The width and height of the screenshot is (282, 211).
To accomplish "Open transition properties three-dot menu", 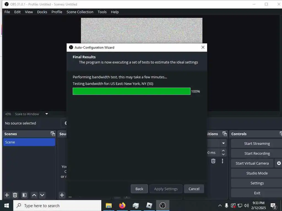I will [x=223, y=161].
